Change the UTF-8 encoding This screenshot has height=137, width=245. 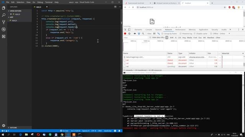[94, 131]
